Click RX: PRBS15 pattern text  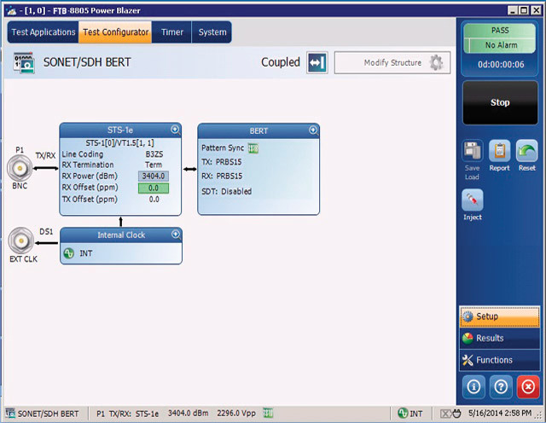[x=222, y=177]
